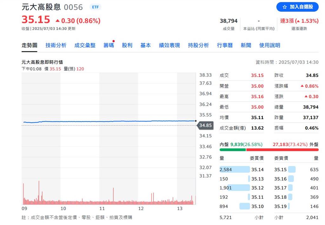This screenshot has width=325, height=225.
Task: Click bid price 35.11
Action: click(257, 197)
